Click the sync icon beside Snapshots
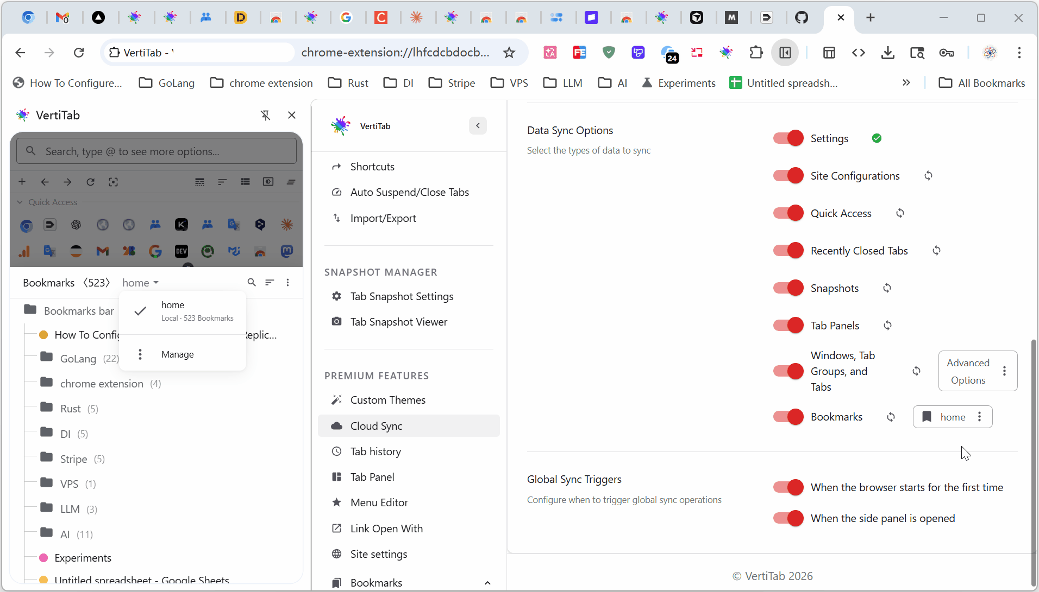The width and height of the screenshot is (1039, 592). (x=887, y=288)
